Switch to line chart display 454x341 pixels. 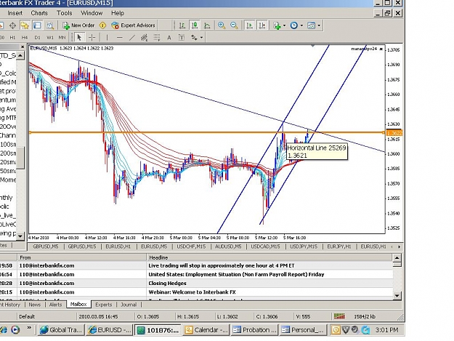[207, 25]
